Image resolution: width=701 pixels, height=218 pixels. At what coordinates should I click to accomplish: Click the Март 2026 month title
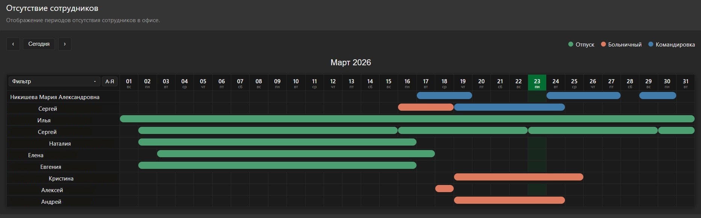pyautogui.click(x=350, y=63)
